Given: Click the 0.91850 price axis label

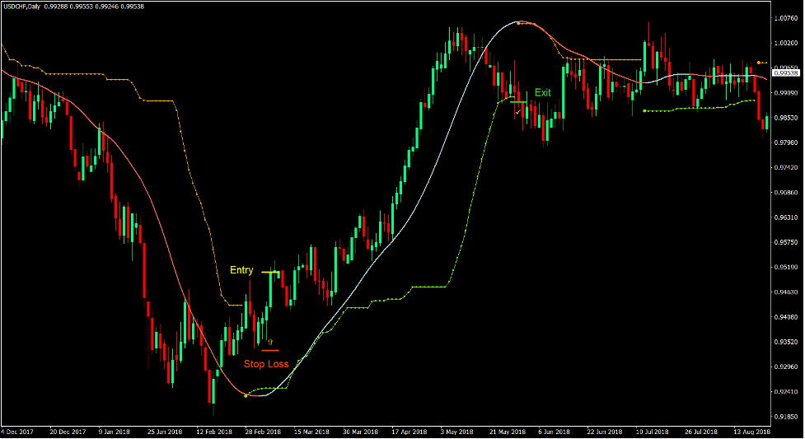Looking at the screenshot, I should [x=786, y=417].
